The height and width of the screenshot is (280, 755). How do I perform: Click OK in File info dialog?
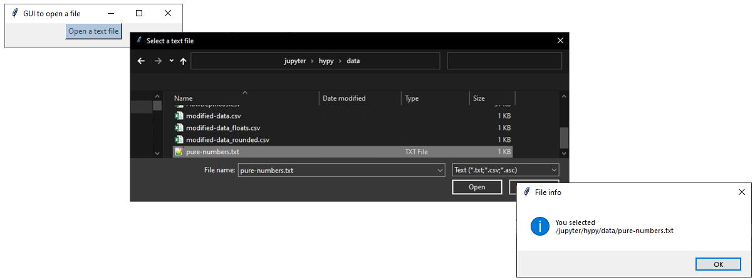point(718,264)
